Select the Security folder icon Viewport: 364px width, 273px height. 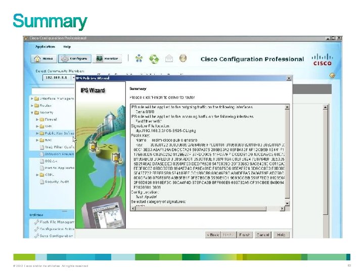pos(36,113)
